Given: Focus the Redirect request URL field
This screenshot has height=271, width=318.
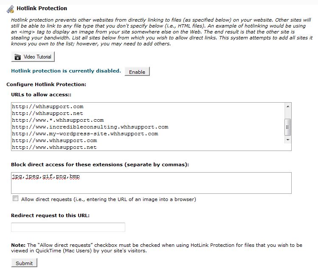Looking at the screenshot, I should [68, 227].
